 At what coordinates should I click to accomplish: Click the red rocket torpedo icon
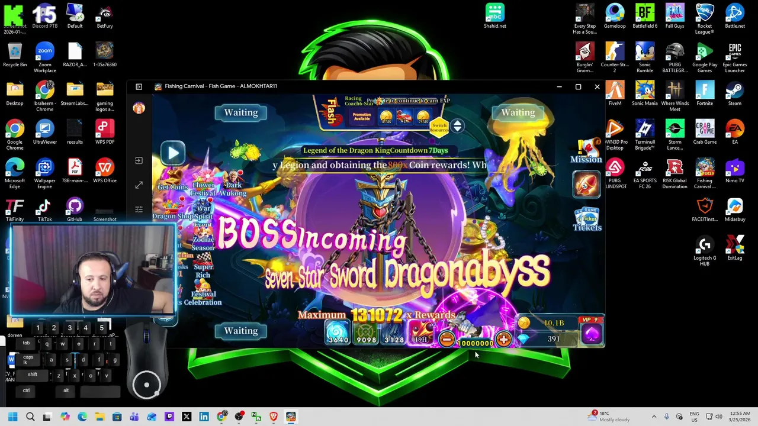pos(586,184)
